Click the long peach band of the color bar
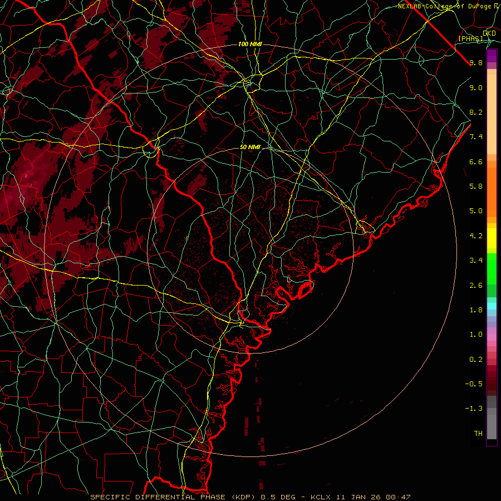The image size is (501, 501). [x=492, y=114]
